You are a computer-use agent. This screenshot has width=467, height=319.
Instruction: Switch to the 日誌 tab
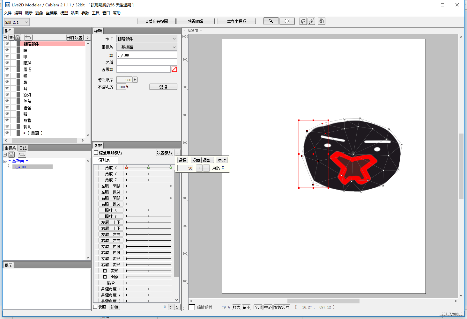pyautogui.click(x=23, y=148)
